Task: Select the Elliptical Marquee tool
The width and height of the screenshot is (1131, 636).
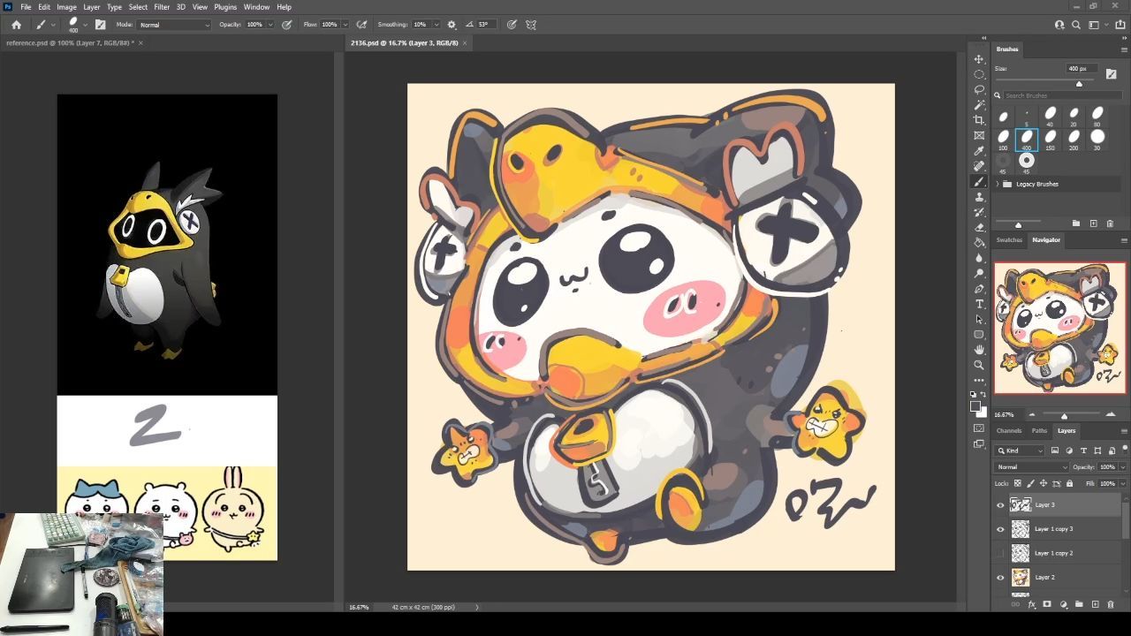Action: (979, 74)
